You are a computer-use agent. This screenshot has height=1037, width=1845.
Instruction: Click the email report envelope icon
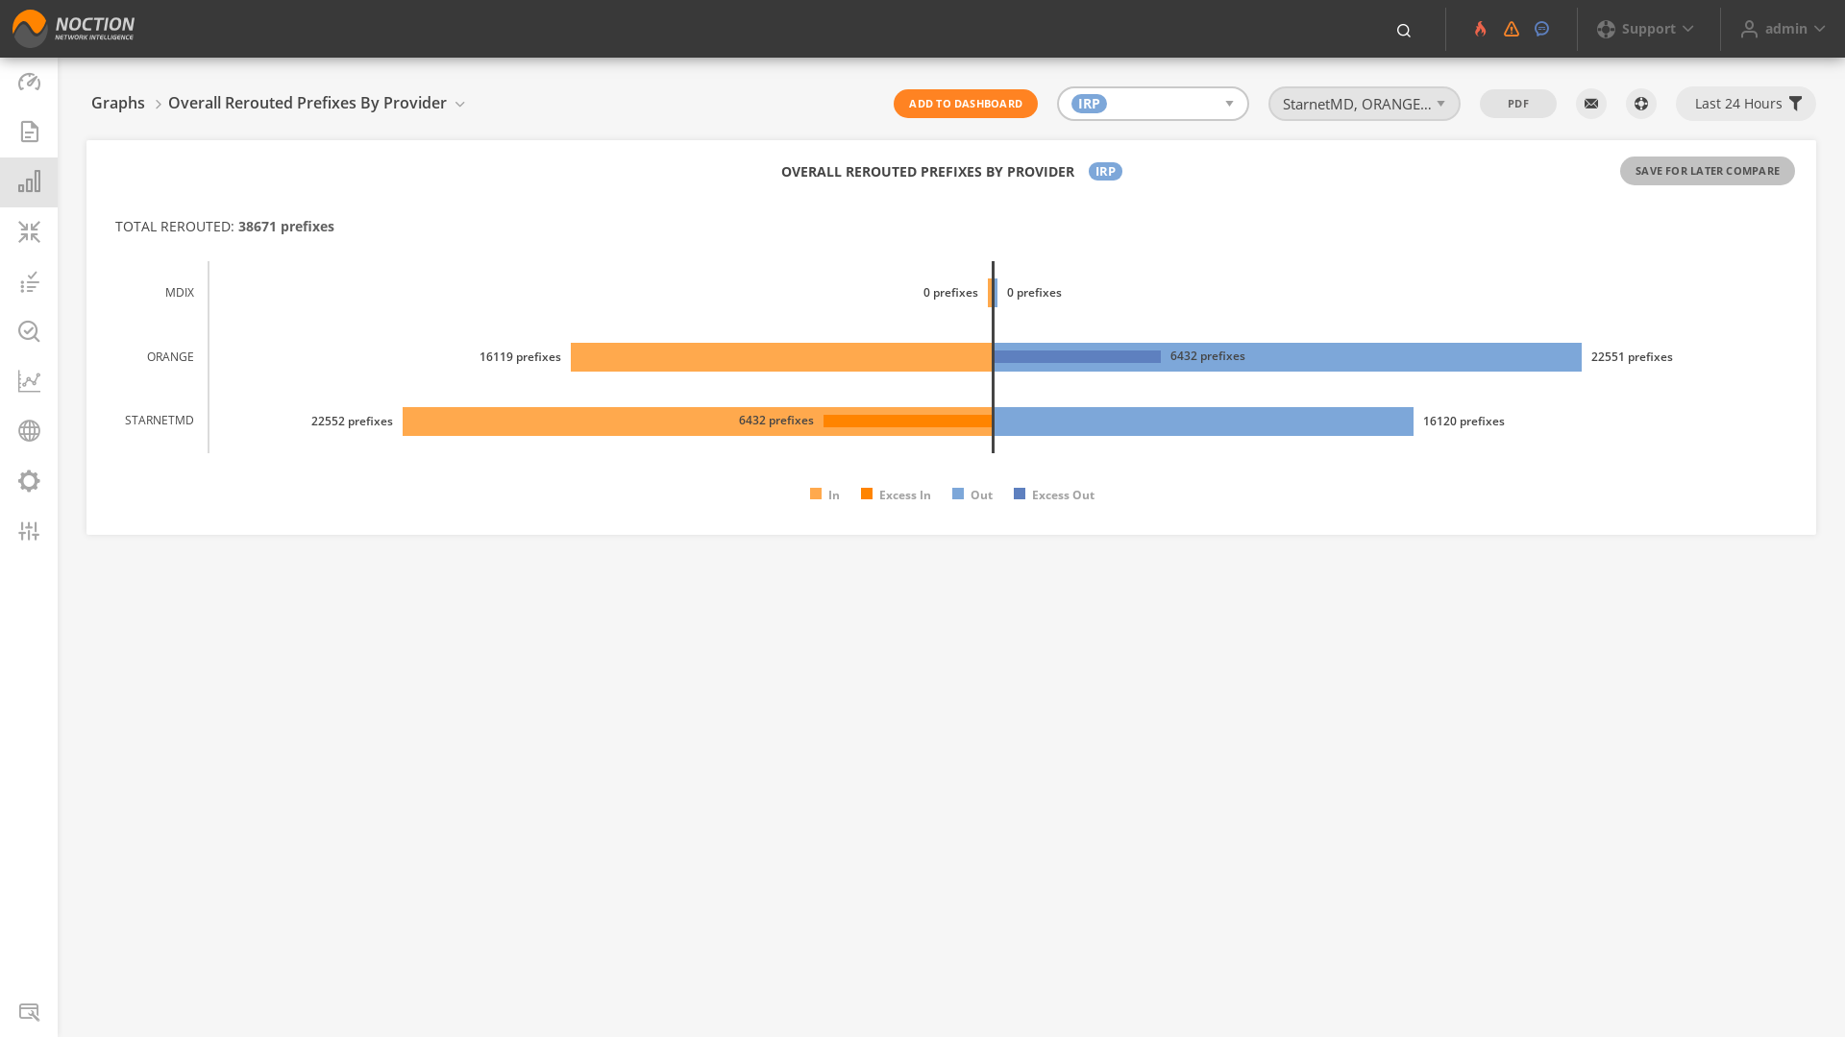coord(1591,104)
